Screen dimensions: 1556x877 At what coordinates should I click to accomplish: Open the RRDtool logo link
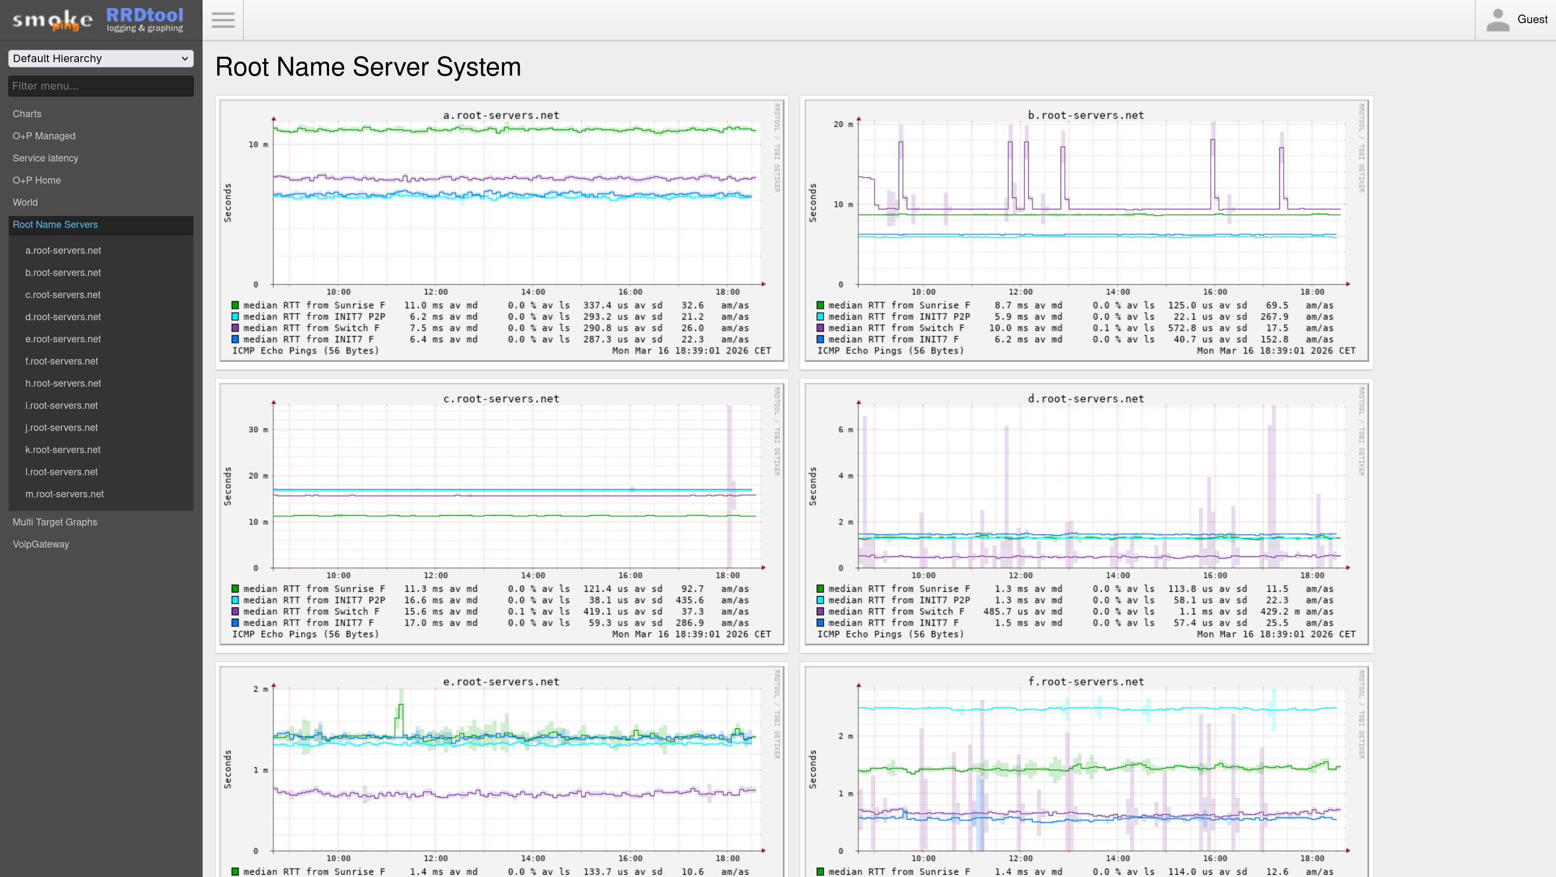(145, 20)
